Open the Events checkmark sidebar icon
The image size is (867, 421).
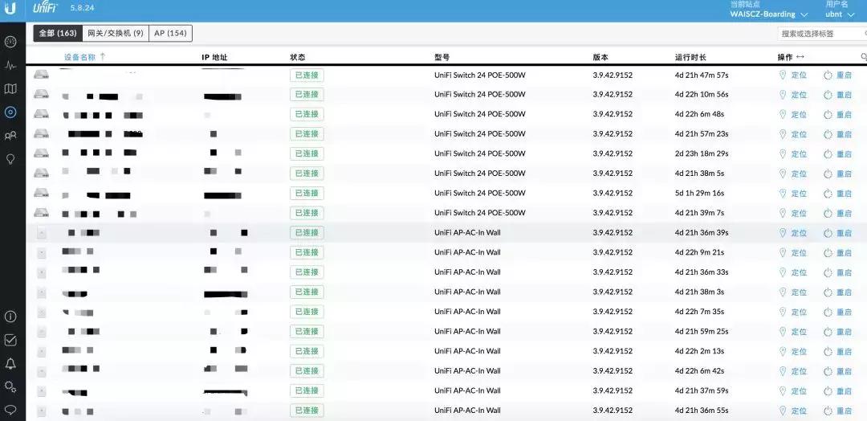click(x=10, y=340)
